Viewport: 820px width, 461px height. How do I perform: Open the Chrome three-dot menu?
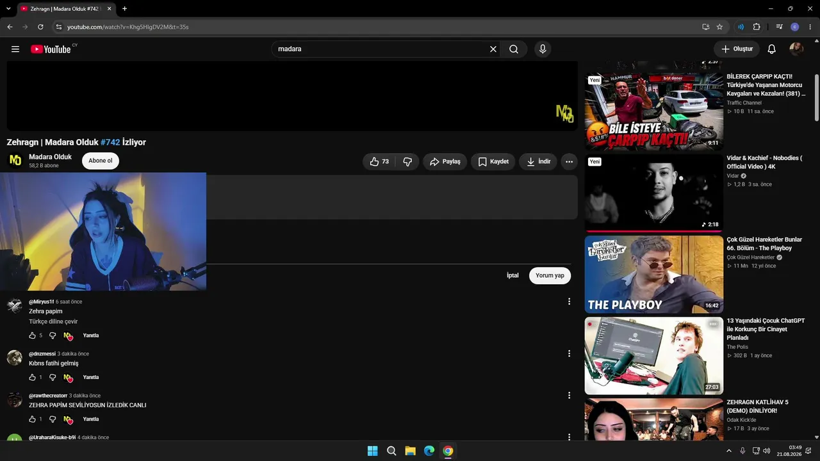pos(810,27)
